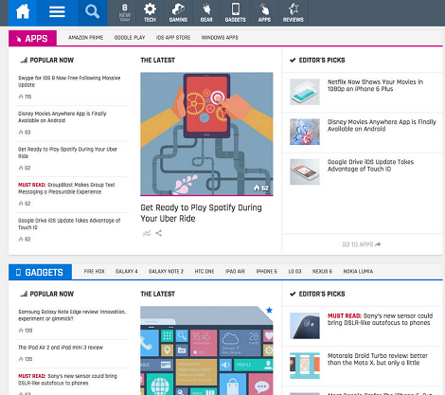This screenshot has width=445, height=395.
Task: Open the Apps section icon in navbar
Action: [264, 13]
